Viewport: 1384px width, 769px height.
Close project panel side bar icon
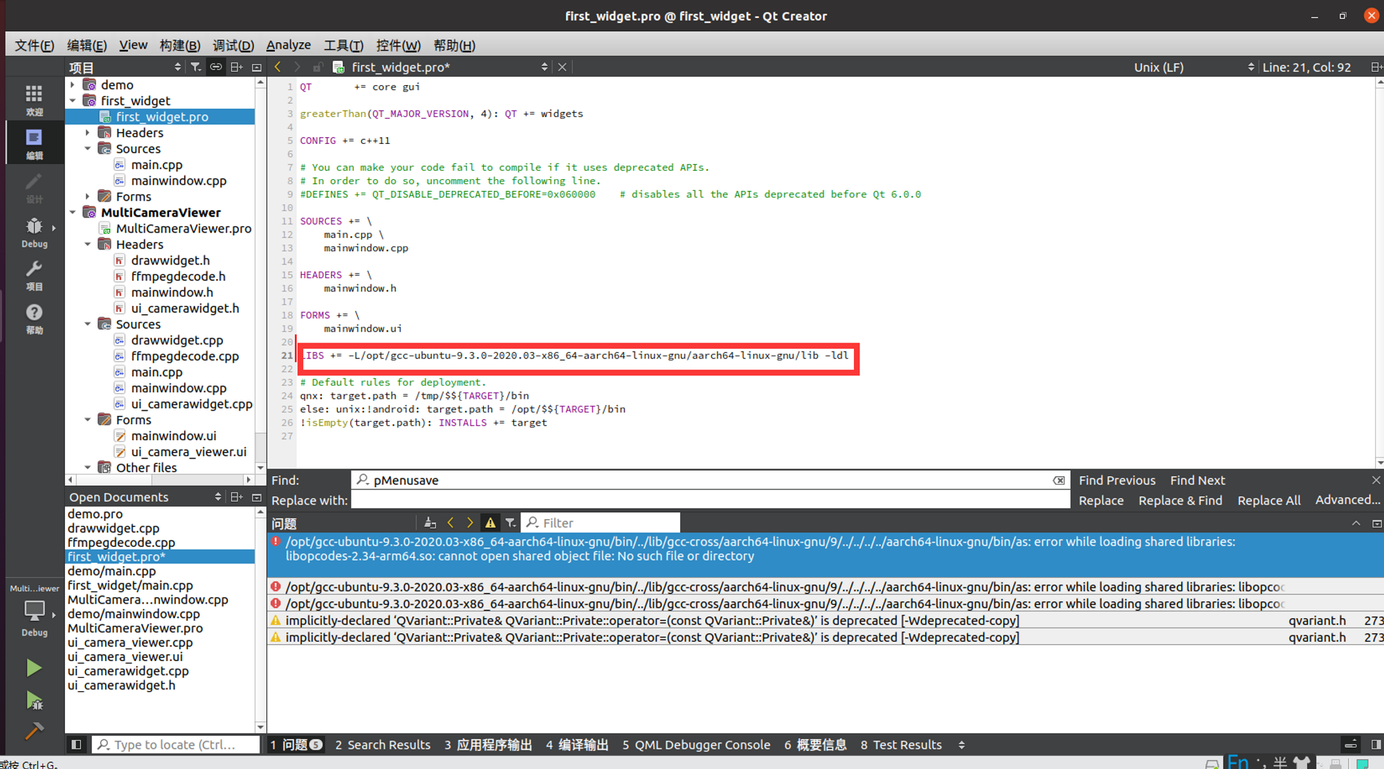coord(257,67)
